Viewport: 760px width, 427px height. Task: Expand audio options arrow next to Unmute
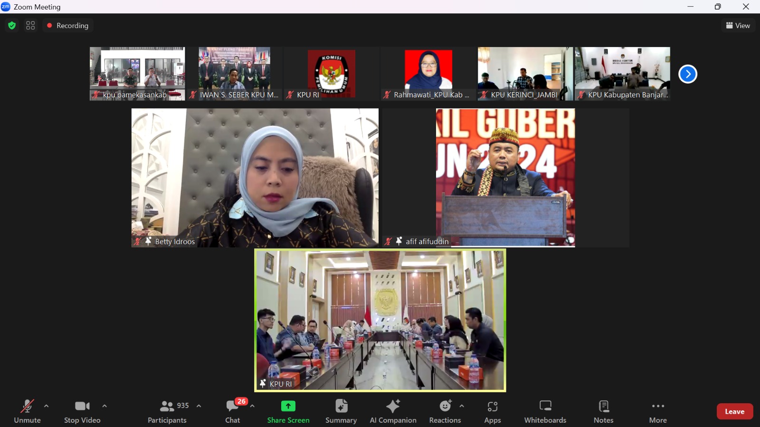47,406
